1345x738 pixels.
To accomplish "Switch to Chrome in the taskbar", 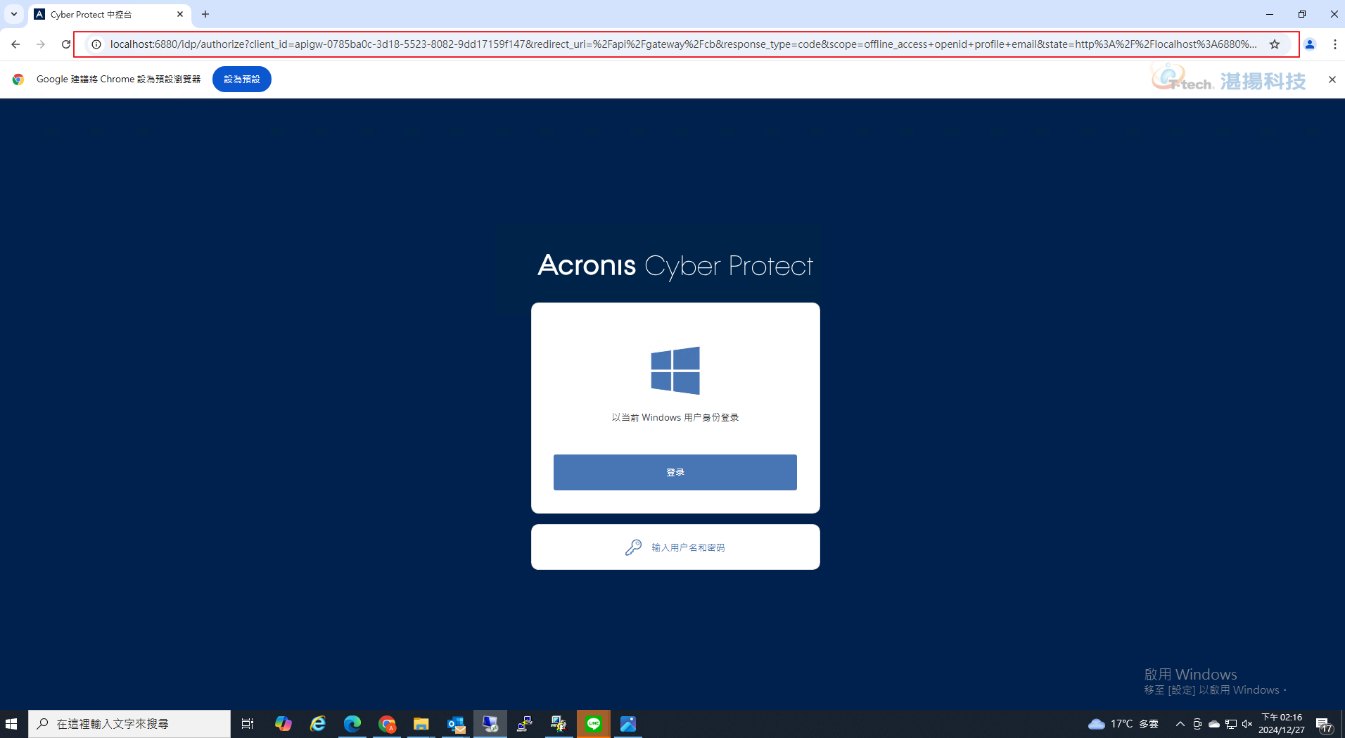I will pos(387,724).
